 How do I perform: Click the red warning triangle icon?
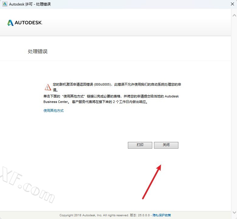48,87
